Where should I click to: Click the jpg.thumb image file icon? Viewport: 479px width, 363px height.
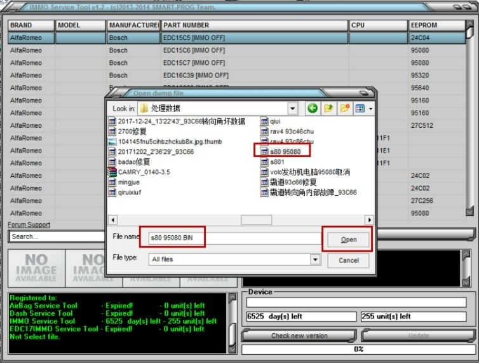click(x=112, y=142)
